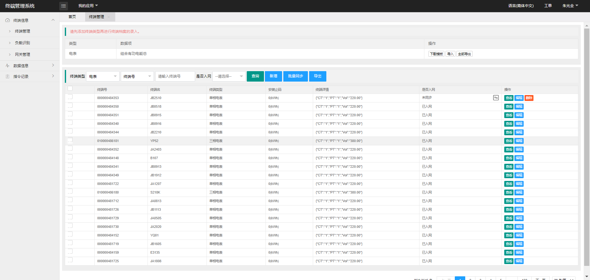Click the gauge icon beside 终端信息
Image resolution: width=590 pixels, height=280 pixels.
tap(8, 20)
